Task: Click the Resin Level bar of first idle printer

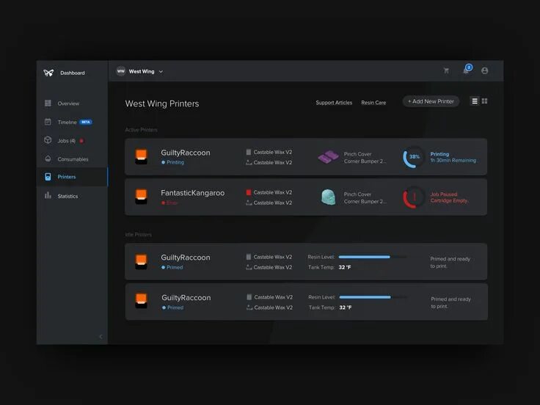Action: 372,257
